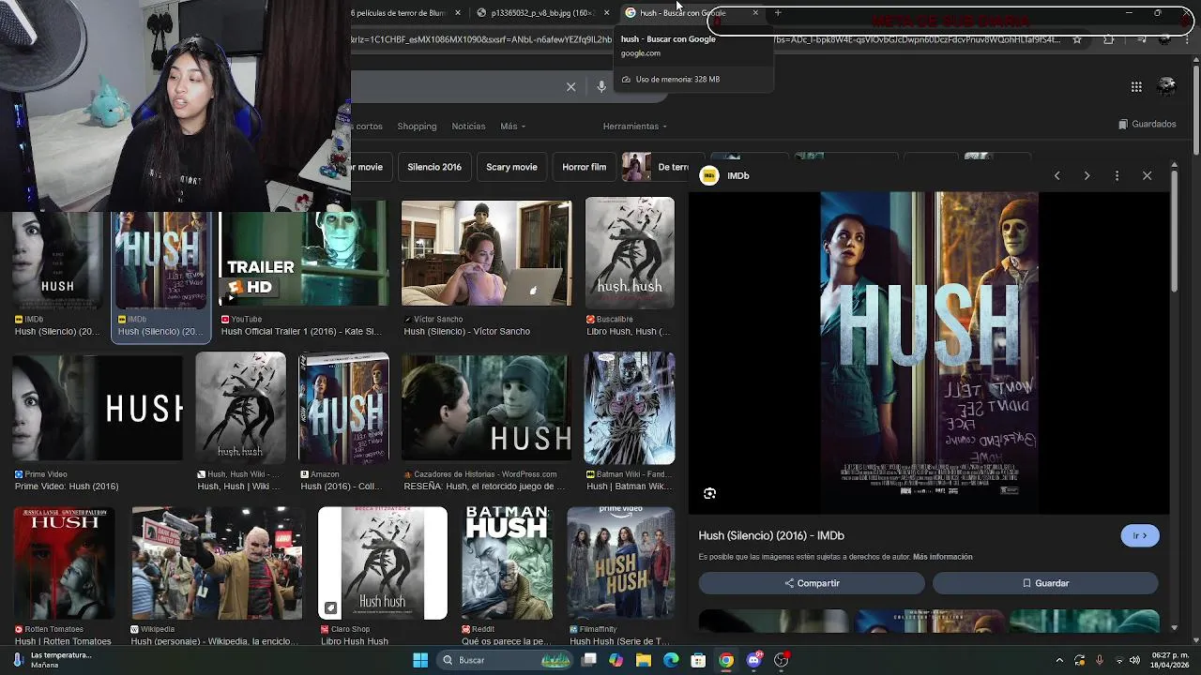
Task: Select the 'Silencio 2016' suggestion chip
Action: point(434,167)
